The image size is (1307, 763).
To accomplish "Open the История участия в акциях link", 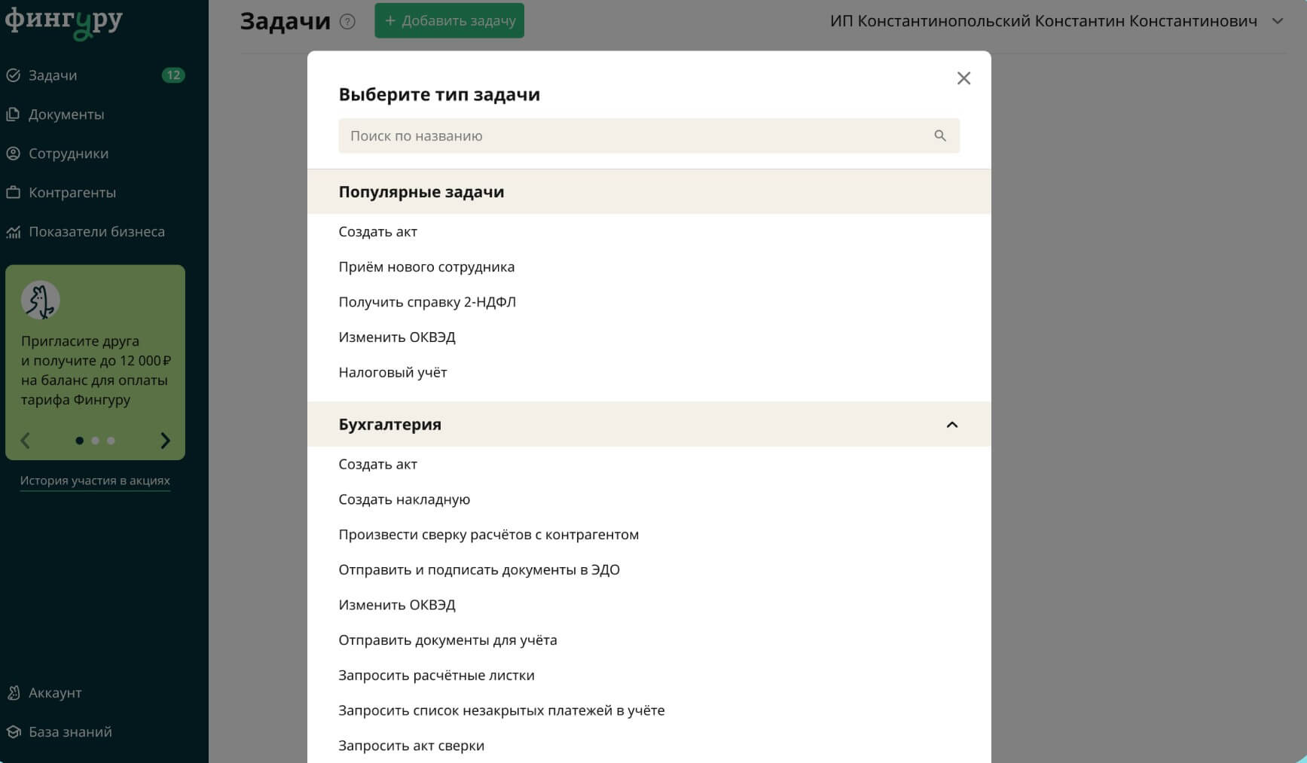I will click(94, 480).
